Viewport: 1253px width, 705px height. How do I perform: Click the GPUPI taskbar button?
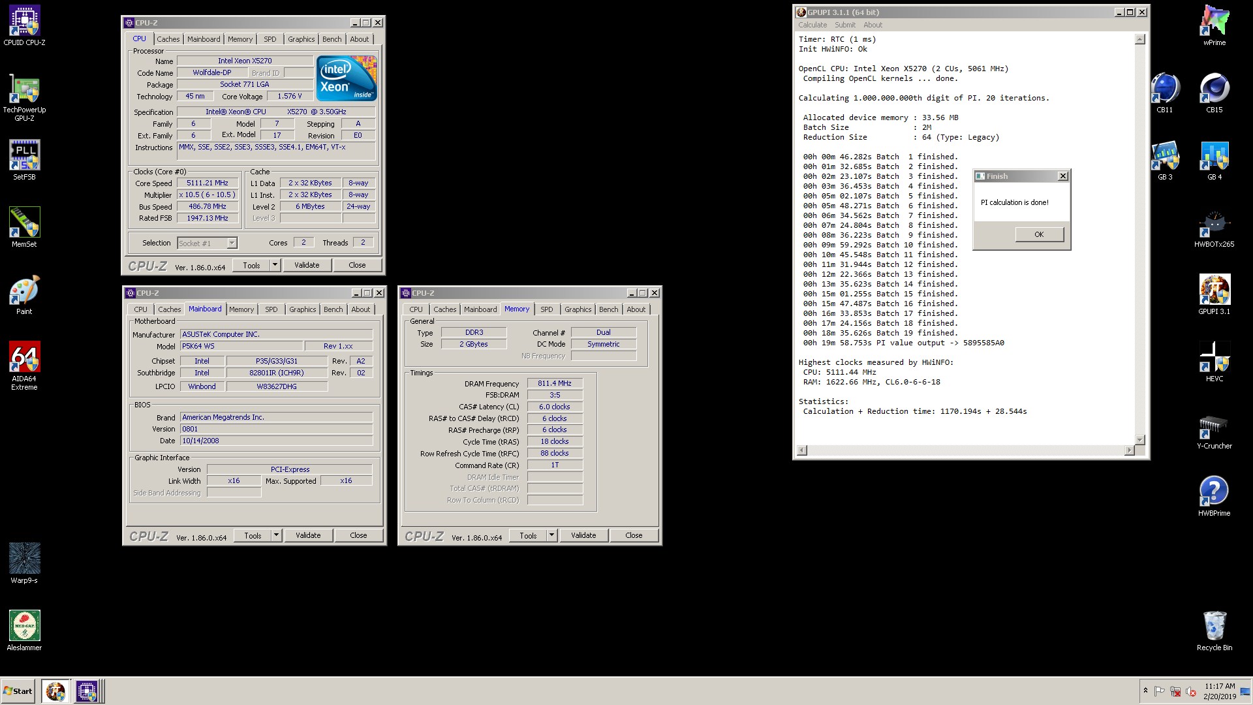55,691
